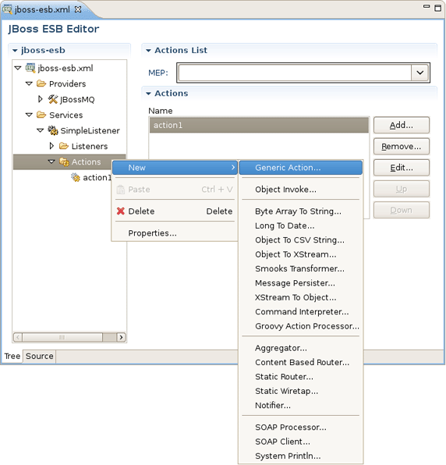Click the Edit... button
The image size is (446, 465).
pos(402,168)
